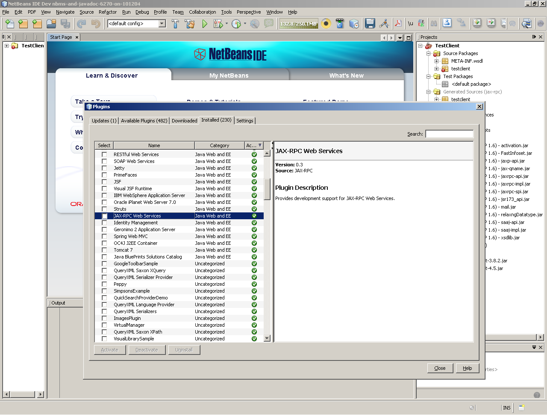Image resolution: width=547 pixels, height=415 pixels.
Task: Collapse the Source Packages tree node
Action: click(428, 54)
